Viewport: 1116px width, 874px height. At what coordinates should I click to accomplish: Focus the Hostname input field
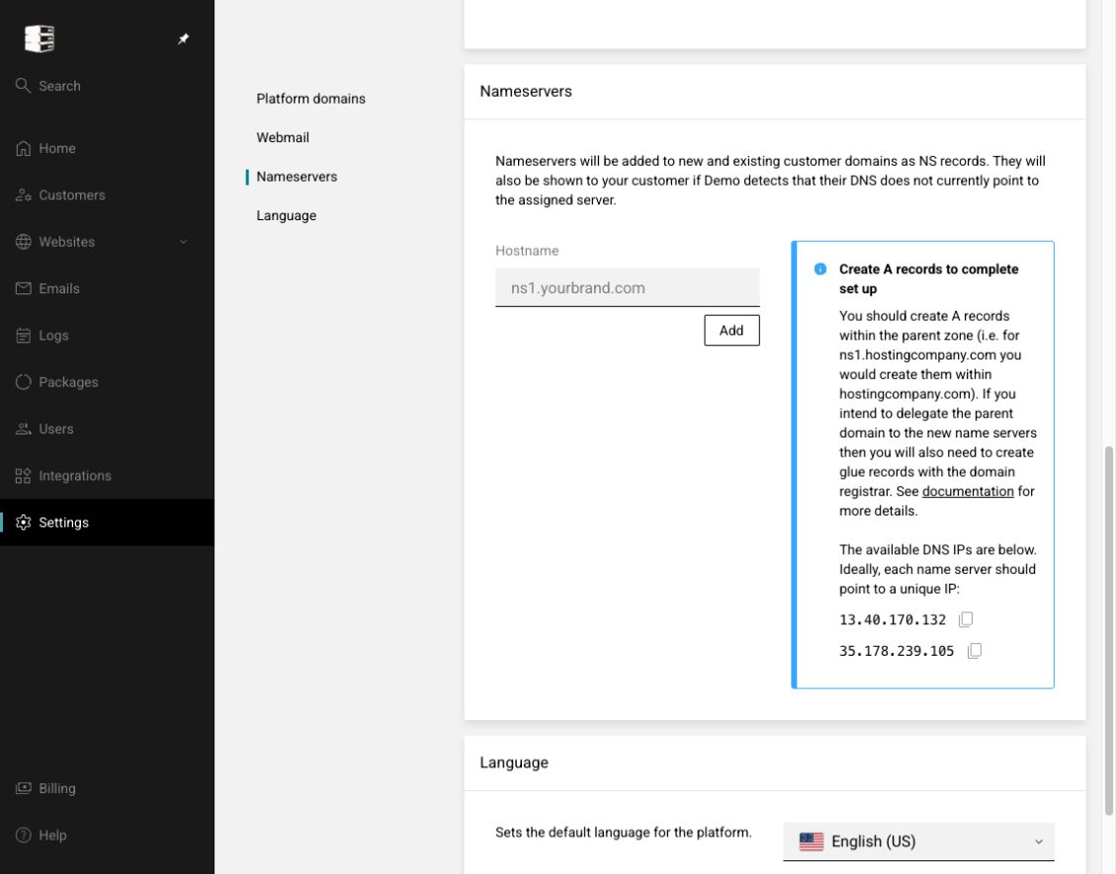(x=627, y=287)
